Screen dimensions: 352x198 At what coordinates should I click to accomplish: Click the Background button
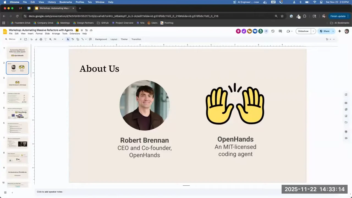[x=101, y=39]
